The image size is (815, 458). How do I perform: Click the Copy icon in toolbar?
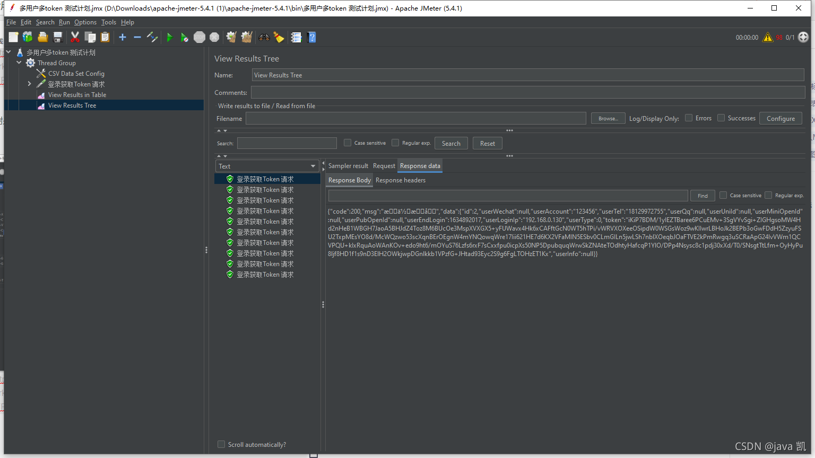tap(90, 37)
